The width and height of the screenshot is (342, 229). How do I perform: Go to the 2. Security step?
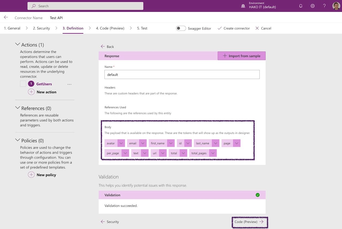coord(41,28)
